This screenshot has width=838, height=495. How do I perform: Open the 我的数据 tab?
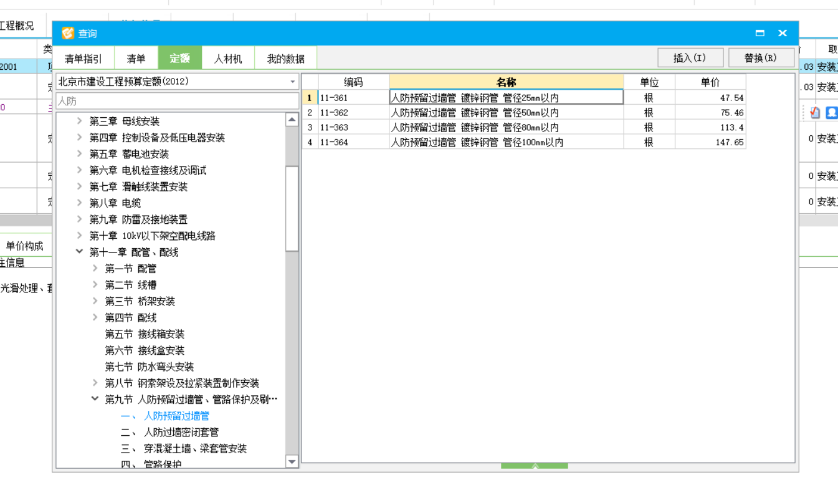click(x=286, y=59)
